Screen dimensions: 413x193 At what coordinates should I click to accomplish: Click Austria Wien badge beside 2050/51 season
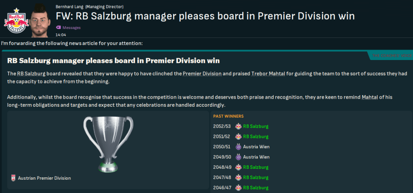tap(238, 147)
